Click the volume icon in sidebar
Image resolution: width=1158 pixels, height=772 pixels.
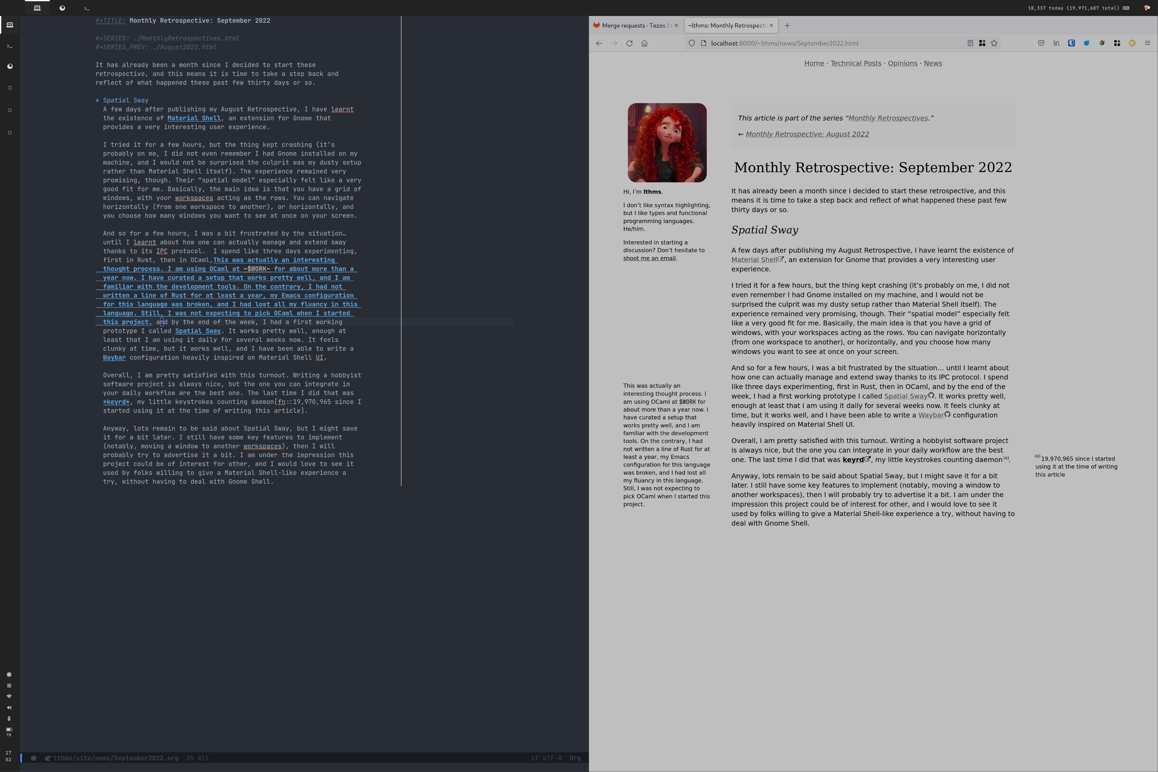[9, 707]
